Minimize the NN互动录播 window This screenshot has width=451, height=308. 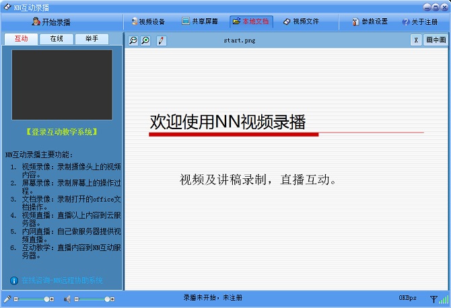point(427,7)
